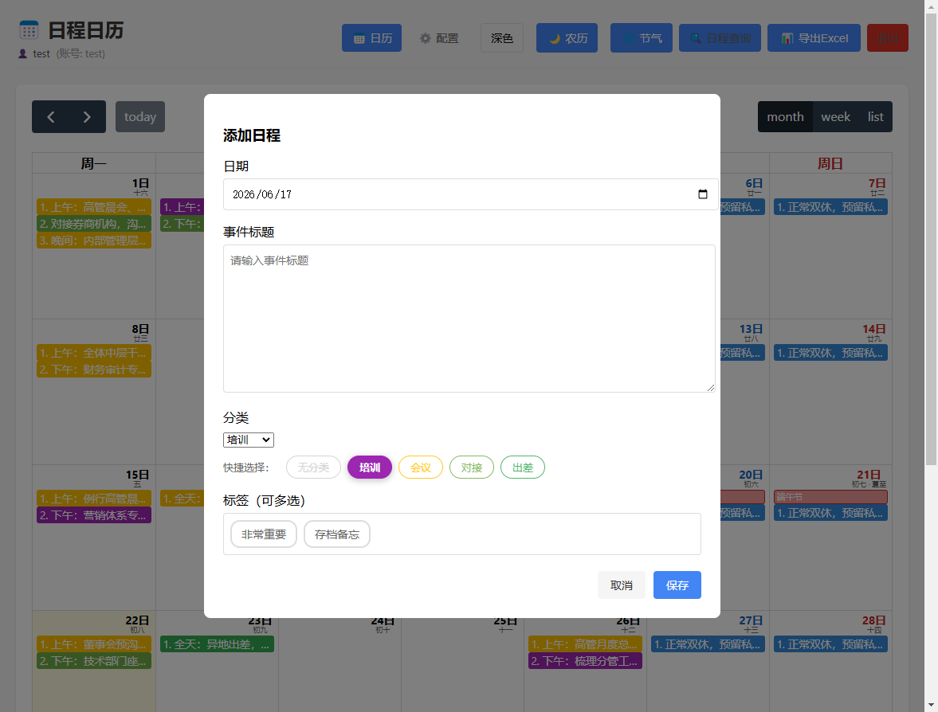Switch to week view
The width and height of the screenshot is (938, 712).
point(835,116)
